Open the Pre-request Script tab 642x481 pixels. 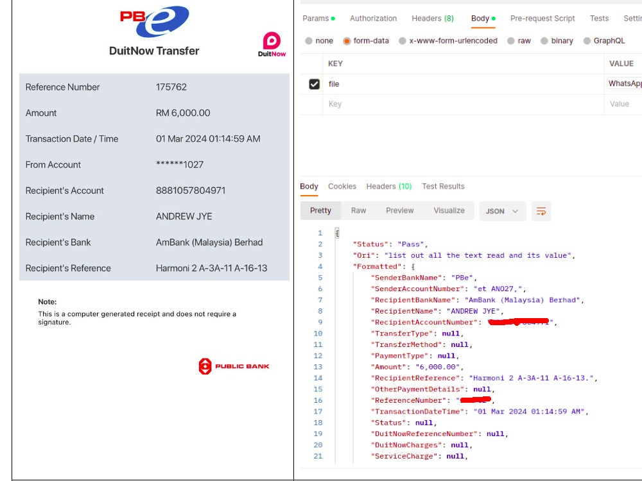[x=542, y=19]
